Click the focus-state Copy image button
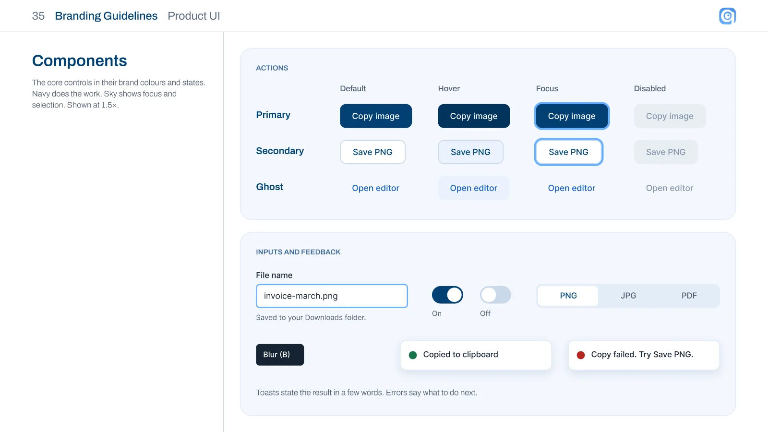The image size is (768, 432). click(572, 116)
